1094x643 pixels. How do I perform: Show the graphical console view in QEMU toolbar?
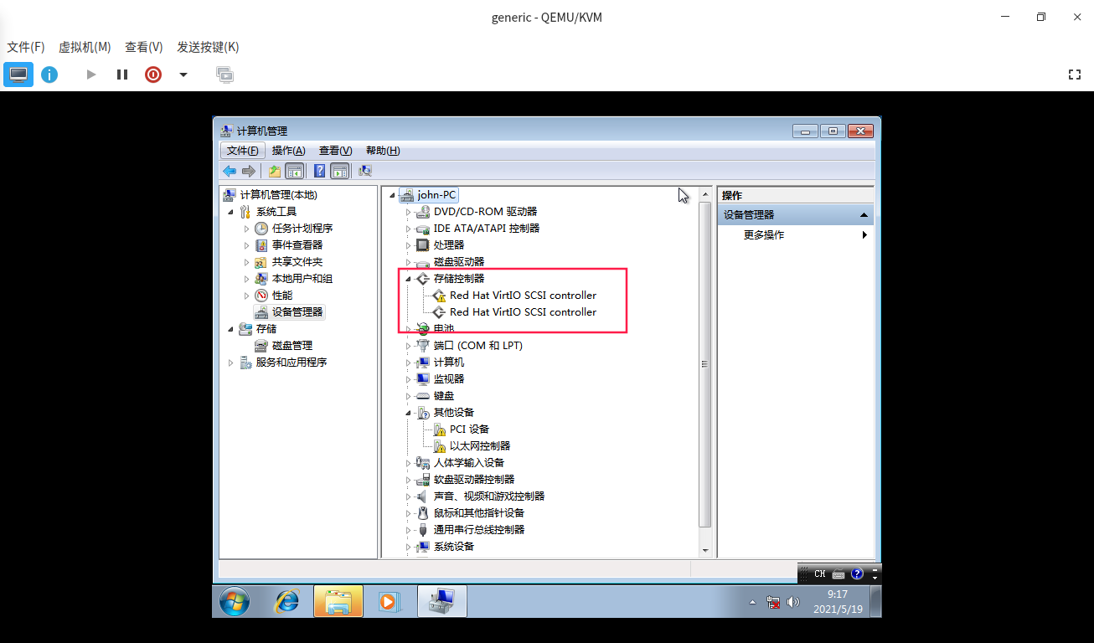pos(18,75)
